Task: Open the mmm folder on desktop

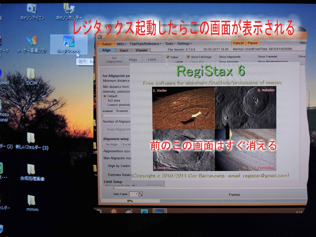Action: pos(32,203)
